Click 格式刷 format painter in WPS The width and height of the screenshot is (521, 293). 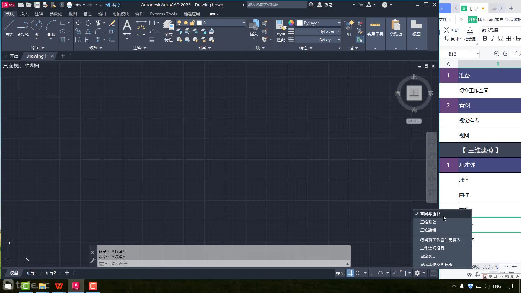[470, 34]
